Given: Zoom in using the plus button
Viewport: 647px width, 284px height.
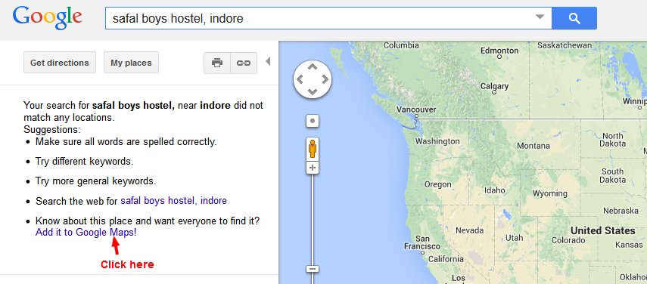Looking at the screenshot, I should pyautogui.click(x=313, y=168).
